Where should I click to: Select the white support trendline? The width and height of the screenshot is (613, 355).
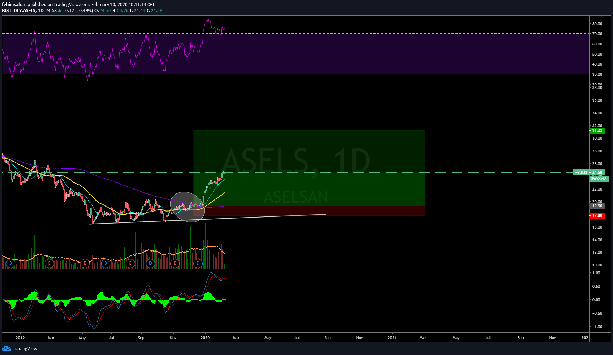[207, 219]
